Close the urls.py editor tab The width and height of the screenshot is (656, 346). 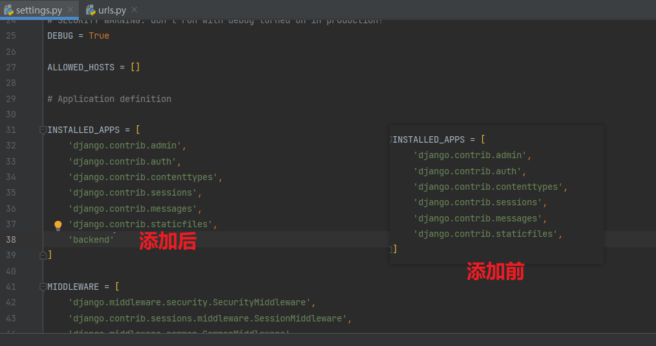[134, 10]
